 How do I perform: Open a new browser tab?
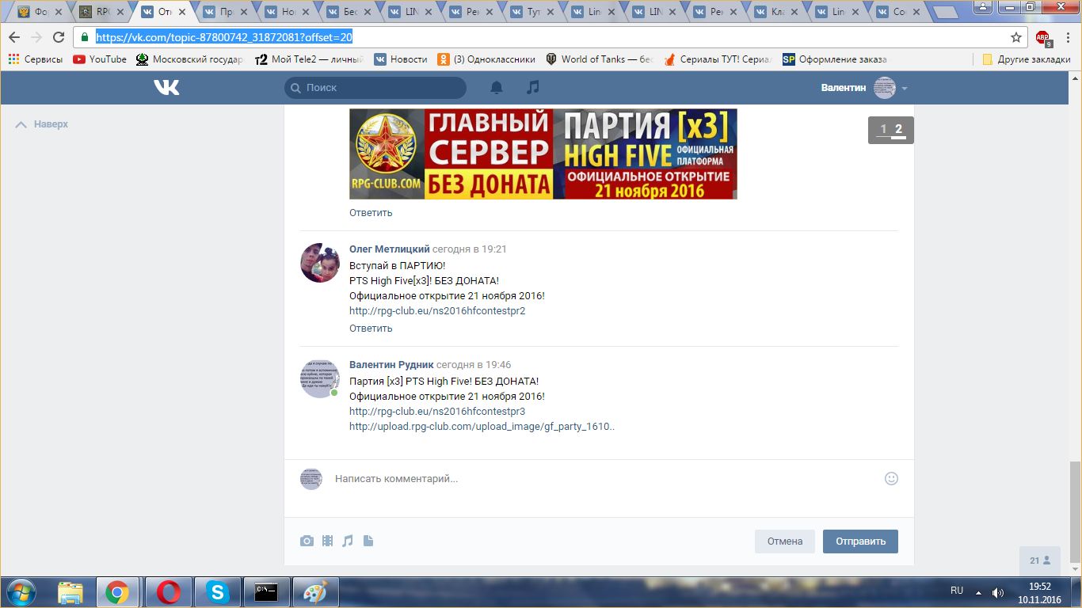pos(946,13)
